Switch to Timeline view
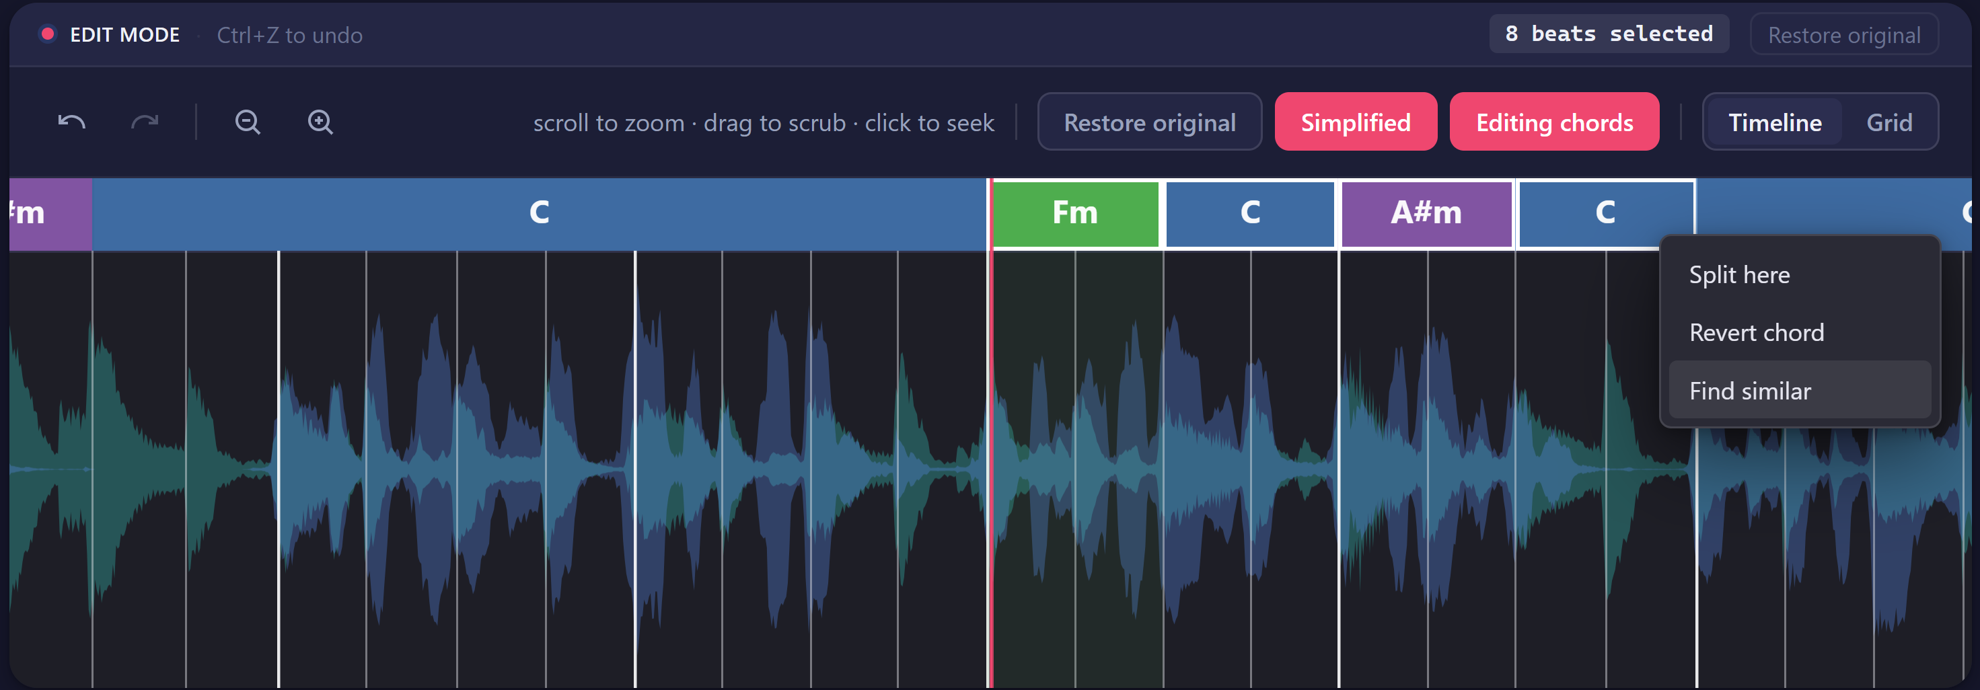The width and height of the screenshot is (1980, 690). (1774, 122)
